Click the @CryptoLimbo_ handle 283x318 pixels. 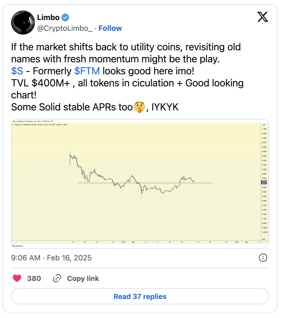pos(64,28)
